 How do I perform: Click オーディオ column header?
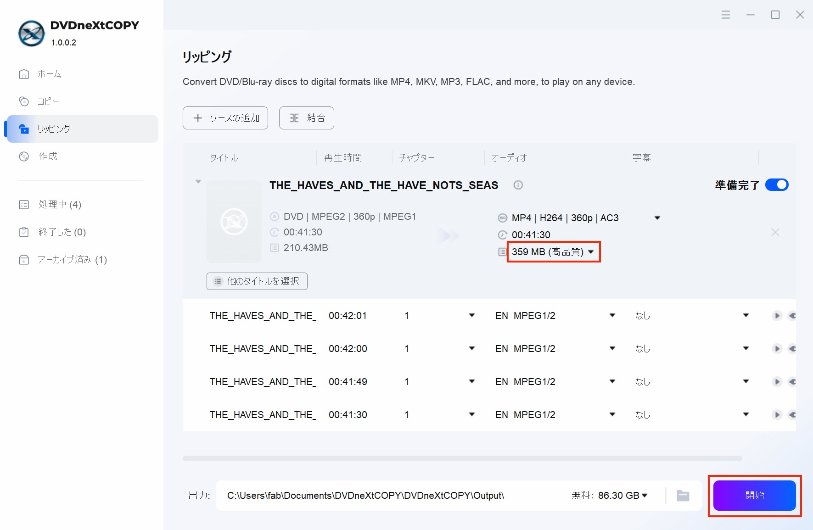click(509, 157)
